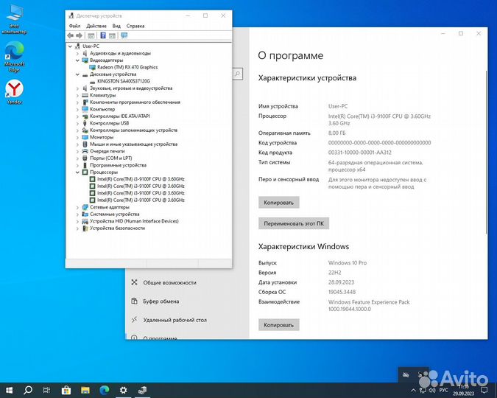The image size is (497, 398).
Task: Open Общие возможности in Settings sidebar
Action: coord(169,282)
